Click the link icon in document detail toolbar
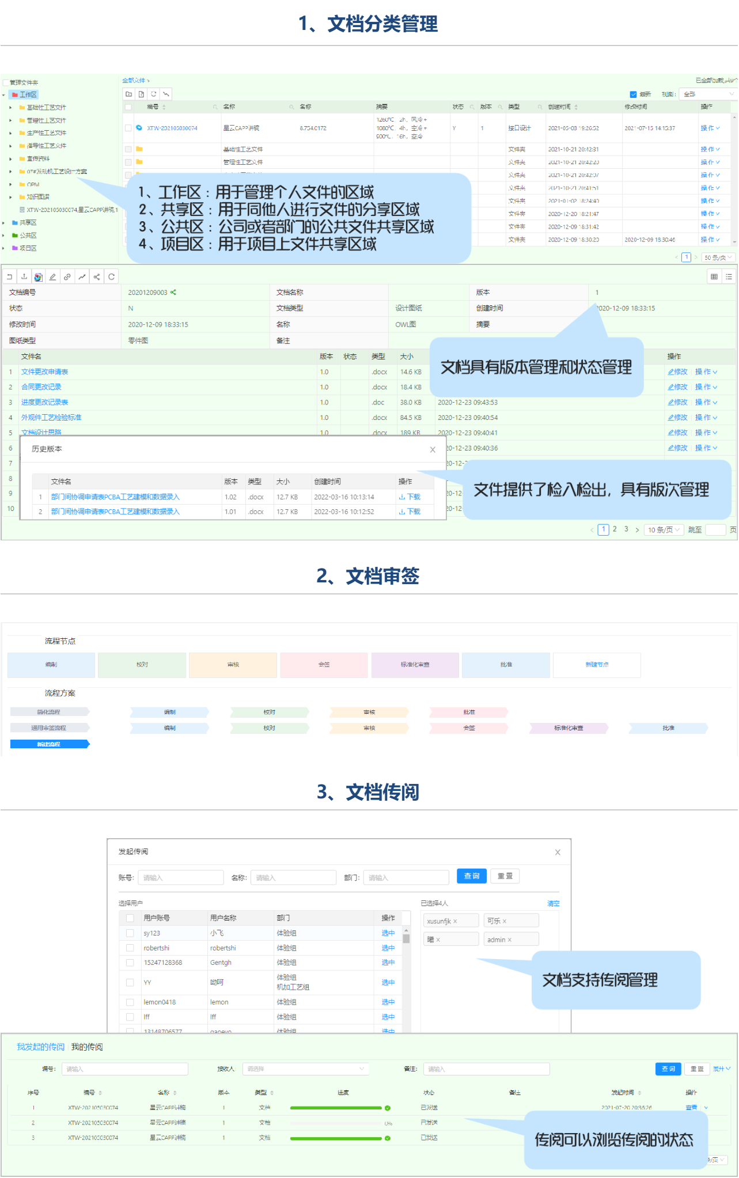Viewport: 739px width, 1178px height. tap(67, 277)
